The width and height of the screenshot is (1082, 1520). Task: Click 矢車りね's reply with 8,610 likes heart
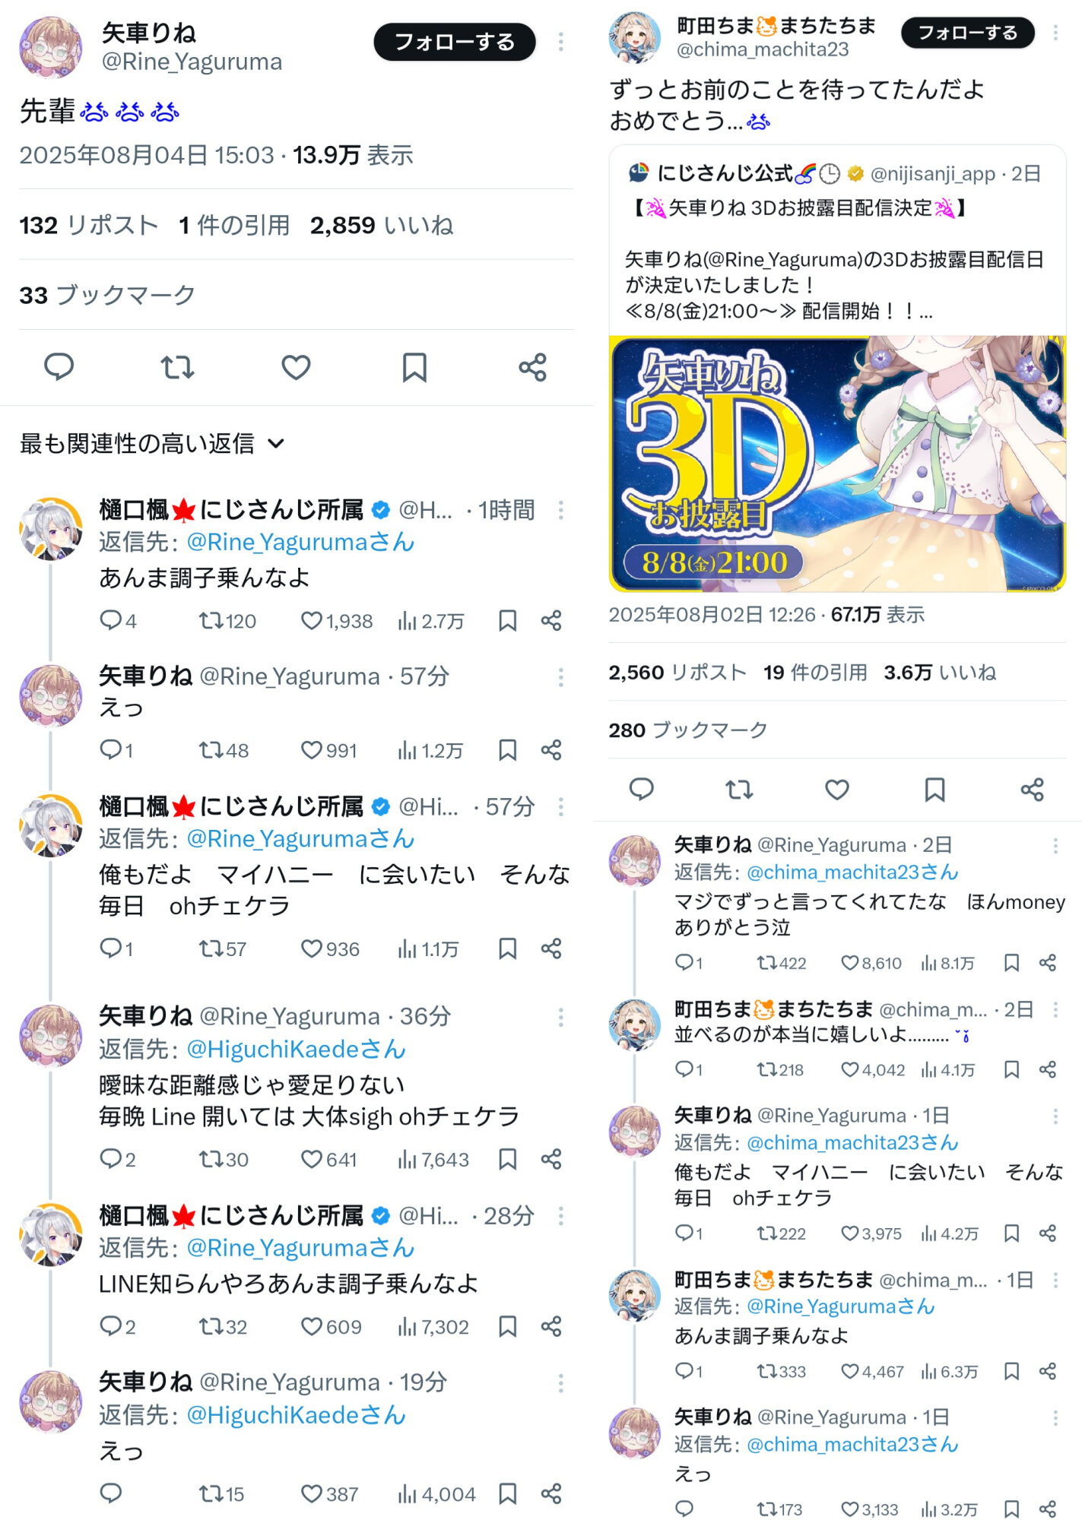[849, 963]
